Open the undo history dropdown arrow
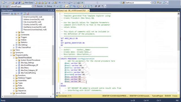Screen dimensions: 181x102 click(62, 3)
